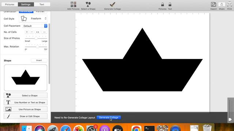Open Siri from the dock
The width and height of the screenshot is (234, 131).
click(x=39, y=128)
